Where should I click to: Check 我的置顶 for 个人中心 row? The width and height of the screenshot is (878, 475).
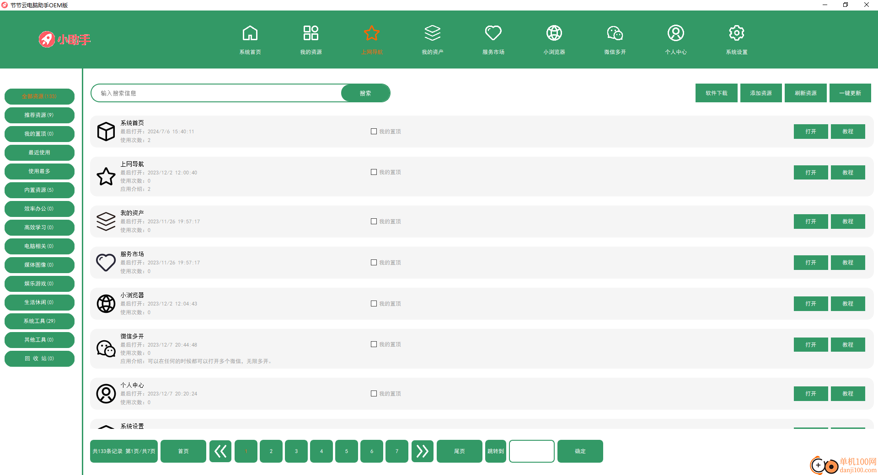pyautogui.click(x=374, y=394)
